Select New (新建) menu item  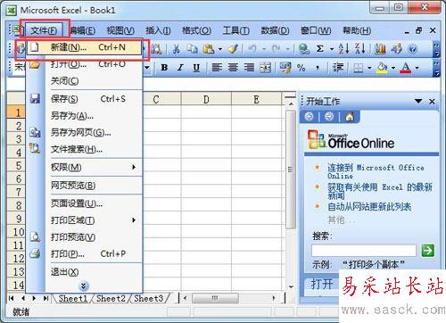coord(84,47)
